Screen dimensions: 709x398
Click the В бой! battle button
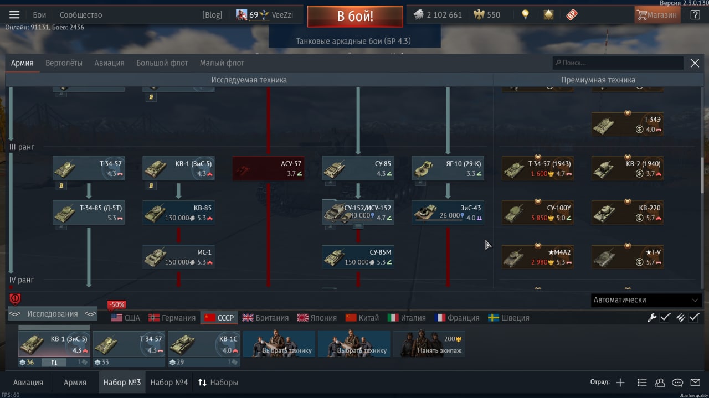(355, 16)
